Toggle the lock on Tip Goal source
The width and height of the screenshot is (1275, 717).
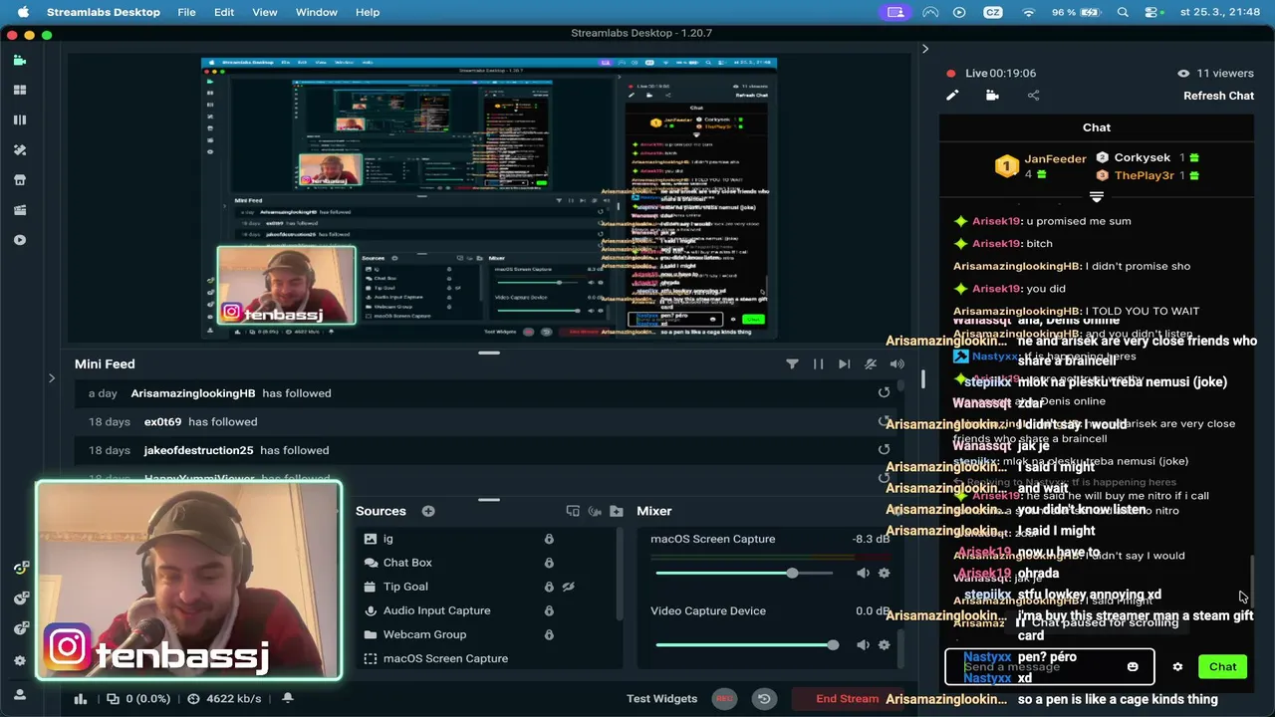click(549, 587)
